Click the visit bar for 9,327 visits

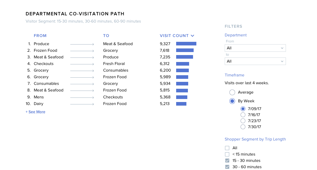(186, 44)
